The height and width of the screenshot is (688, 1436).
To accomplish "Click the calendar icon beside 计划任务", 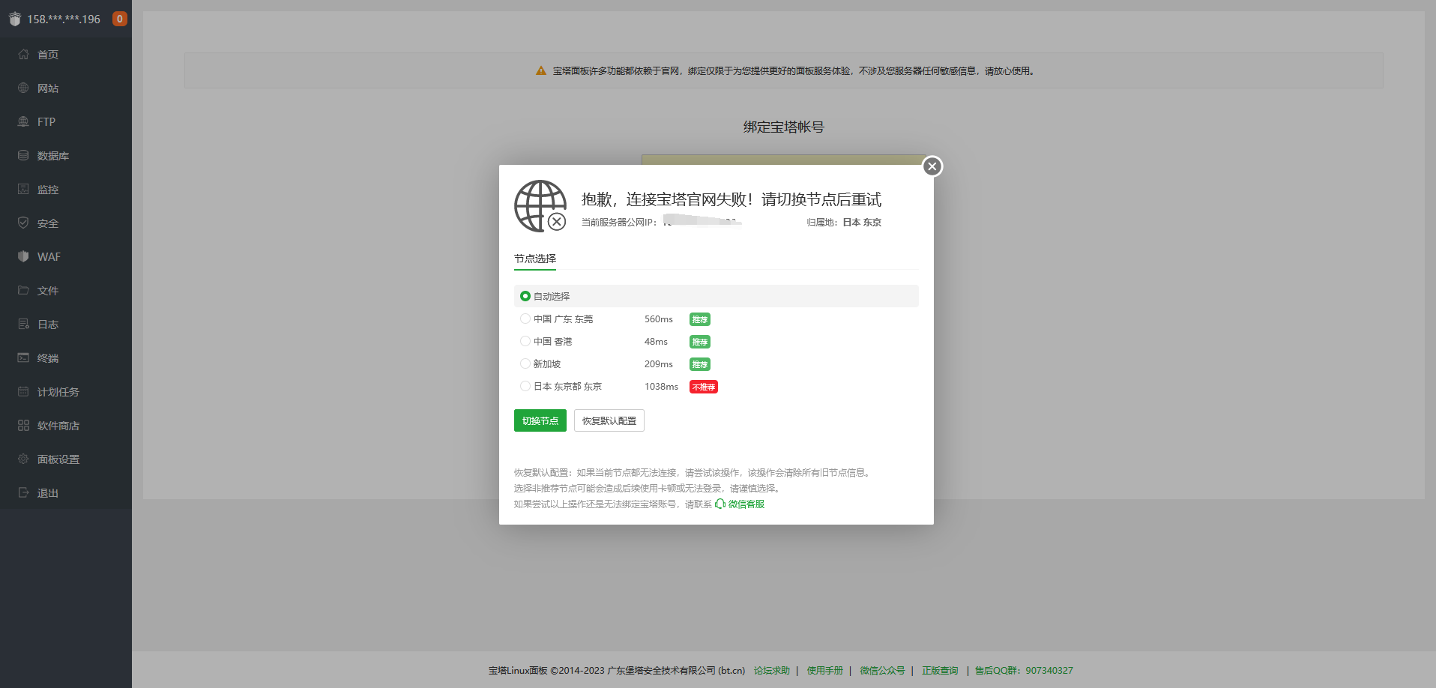I will click(23, 391).
